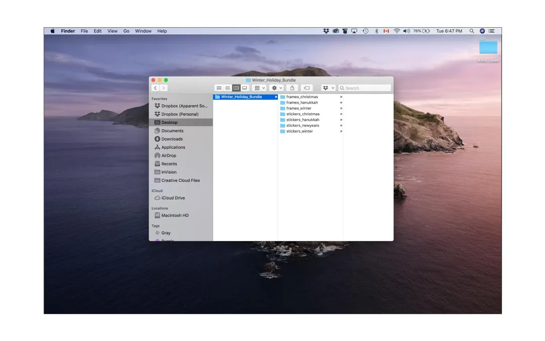
Task: Select column view in Finder toolbar
Action: [236, 88]
